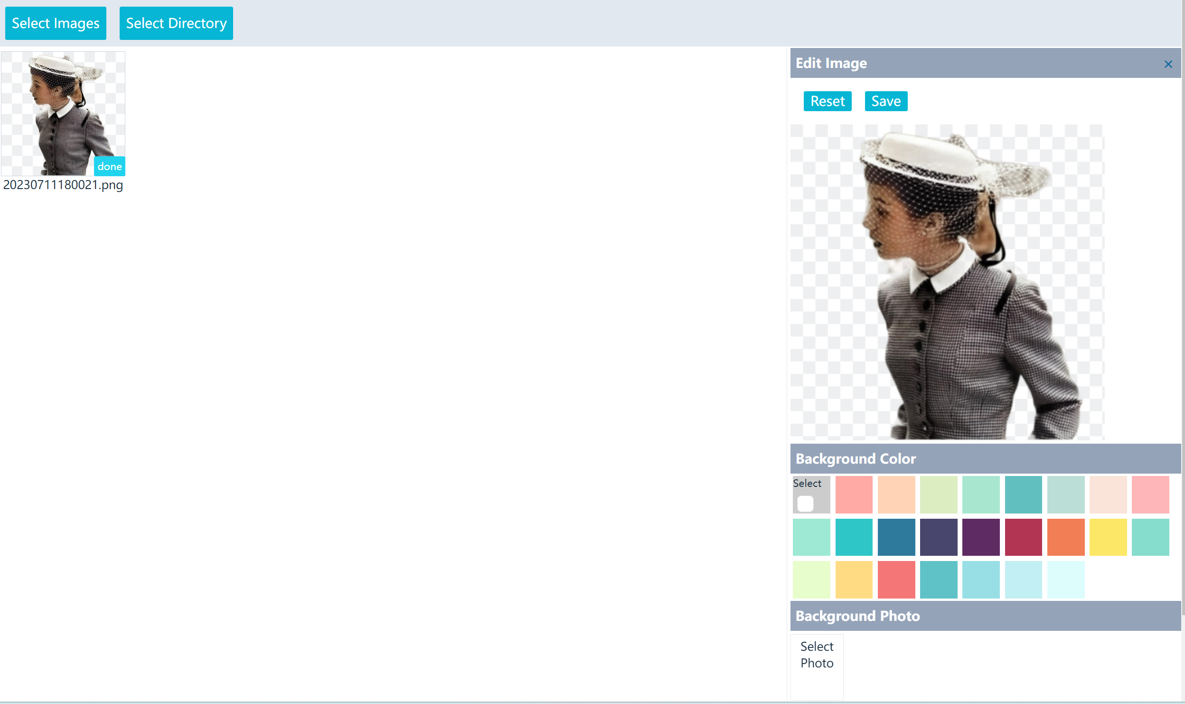
Task: Click the edited image preview canvas
Action: 947,282
